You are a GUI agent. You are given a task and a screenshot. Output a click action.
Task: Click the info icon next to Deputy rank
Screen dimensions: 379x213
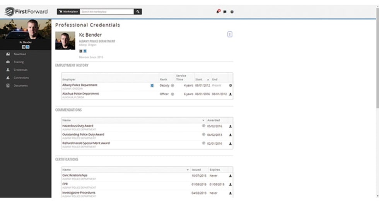coord(172,85)
